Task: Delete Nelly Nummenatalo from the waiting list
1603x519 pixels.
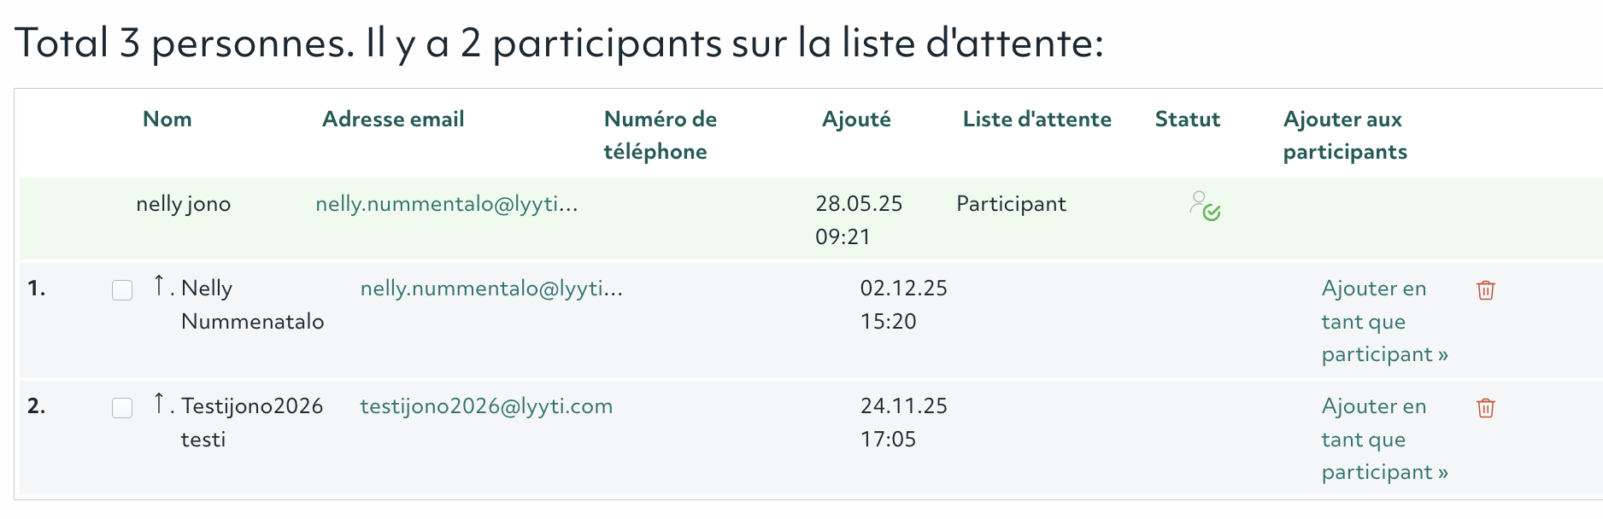Action: (1485, 290)
